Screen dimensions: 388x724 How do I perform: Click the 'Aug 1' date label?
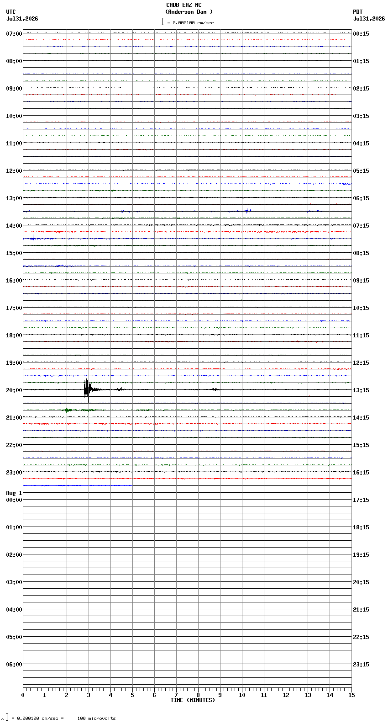[14, 493]
